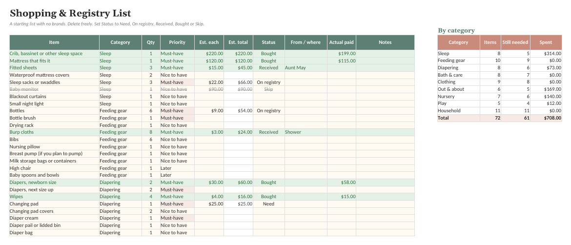Click the 'By category' heading

[456, 31]
